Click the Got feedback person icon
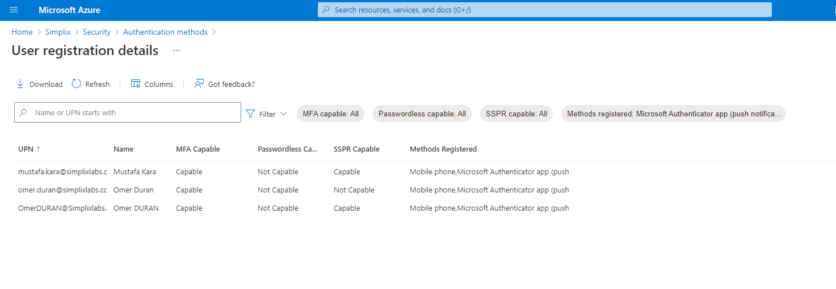The width and height of the screenshot is (836, 289). (199, 84)
